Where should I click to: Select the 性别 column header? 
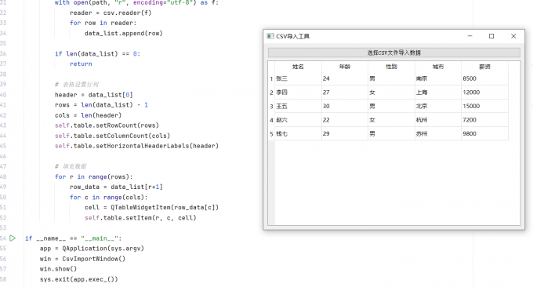(391, 67)
